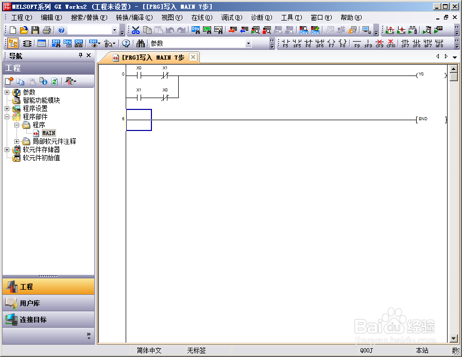This screenshot has width=462, height=357.
Task: Open the 参数 combo box dropdown
Action: pos(248,44)
